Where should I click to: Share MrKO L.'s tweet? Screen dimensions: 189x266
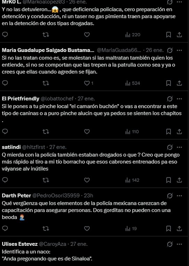click(x=179, y=35)
